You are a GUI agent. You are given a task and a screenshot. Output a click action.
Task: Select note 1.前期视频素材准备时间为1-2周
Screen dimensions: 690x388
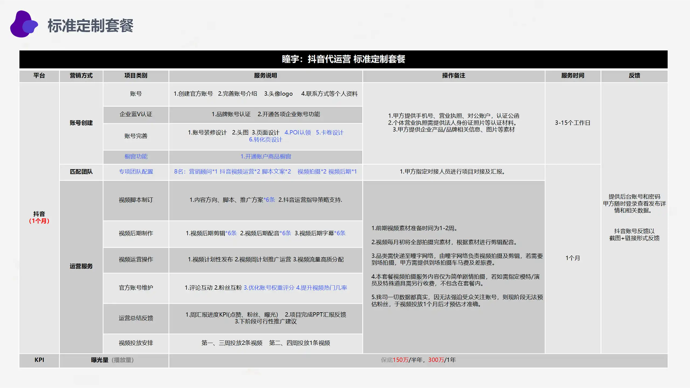pos(415,228)
